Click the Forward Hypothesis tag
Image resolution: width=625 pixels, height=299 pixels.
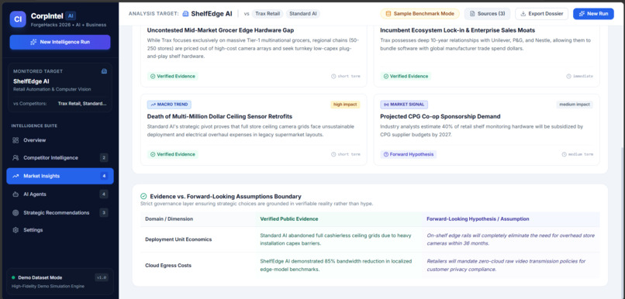[408, 154]
